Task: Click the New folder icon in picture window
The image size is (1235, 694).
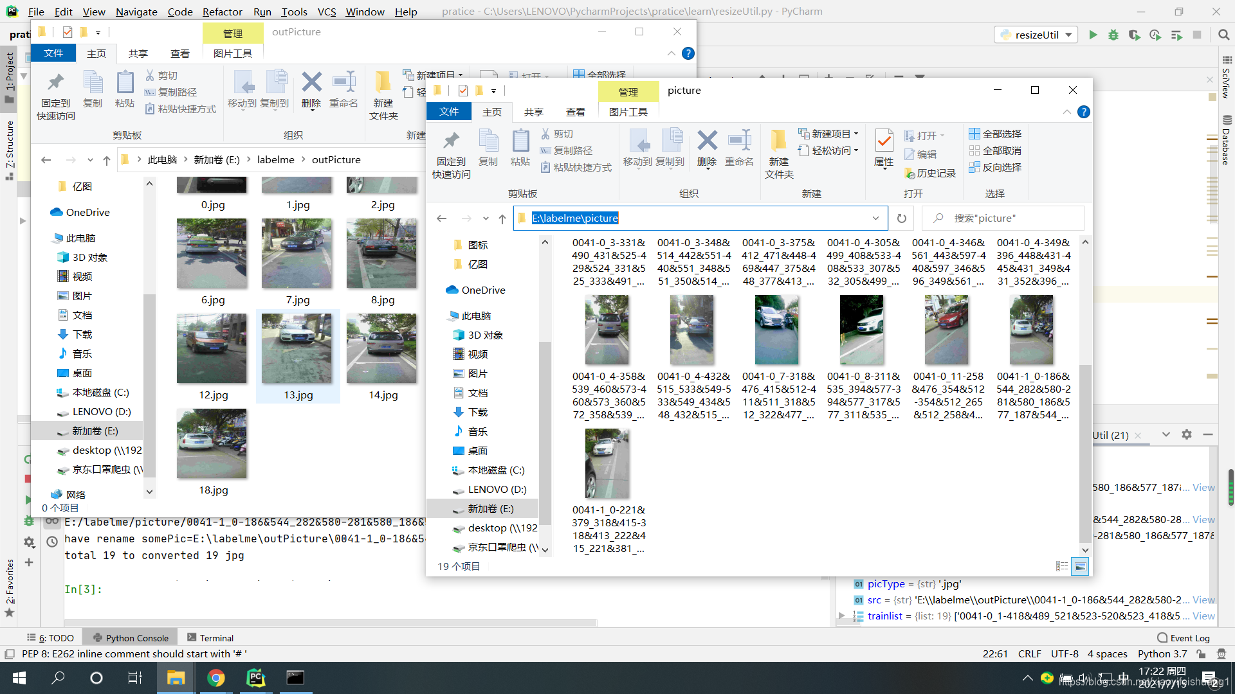Action: point(779,152)
